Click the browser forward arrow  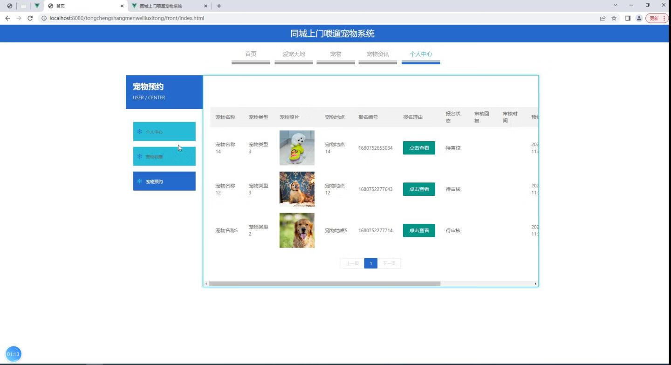point(19,18)
